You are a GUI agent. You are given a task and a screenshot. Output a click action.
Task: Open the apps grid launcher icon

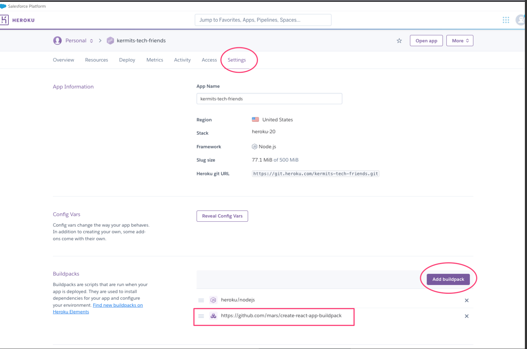tap(506, 20)
